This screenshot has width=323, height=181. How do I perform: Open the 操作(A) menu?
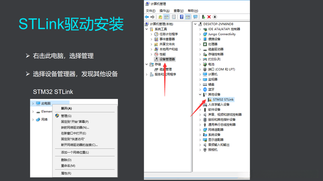[x=164, y=11]
